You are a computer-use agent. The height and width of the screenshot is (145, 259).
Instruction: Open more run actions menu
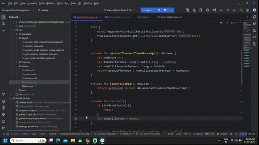[171, 10]
